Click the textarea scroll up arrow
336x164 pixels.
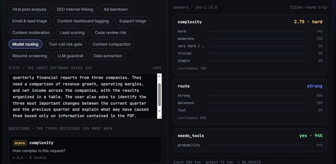click(159, 76)
